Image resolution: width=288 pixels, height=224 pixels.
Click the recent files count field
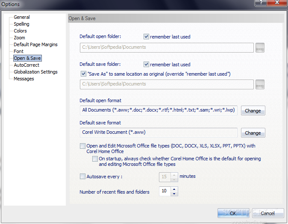[165, 191]
